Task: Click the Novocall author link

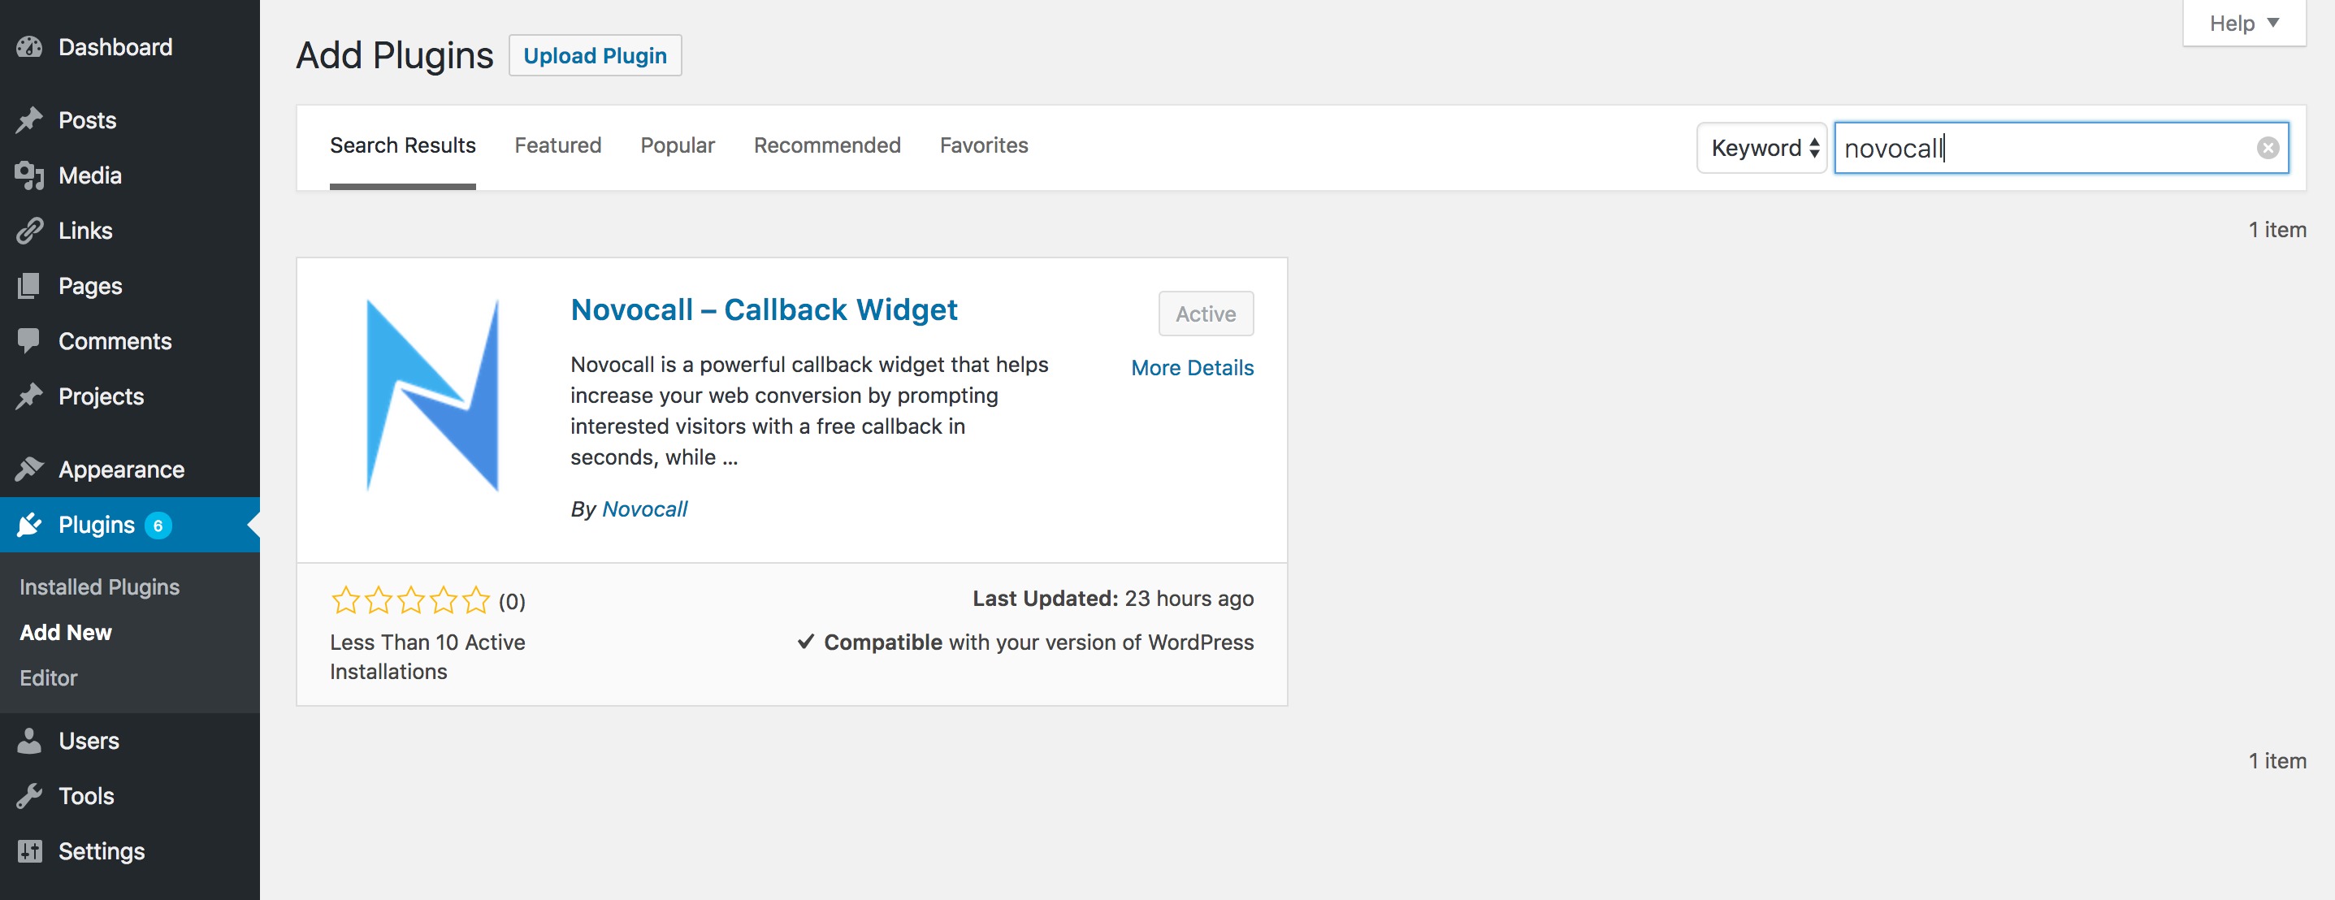Action: [x=644, y=509]
